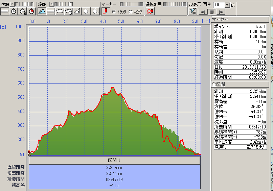Toggle the 横軸 panel collapse button

pos(12,4)
